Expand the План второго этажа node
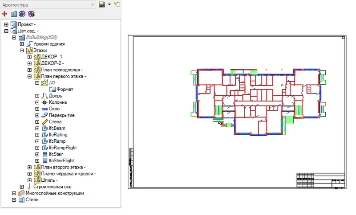Viewport: 356px width, 215px height. pyautogui.click(x=29, y=167)
